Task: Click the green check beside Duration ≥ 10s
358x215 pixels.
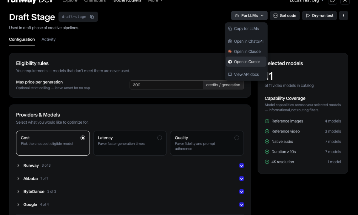Action: (267, 152)
